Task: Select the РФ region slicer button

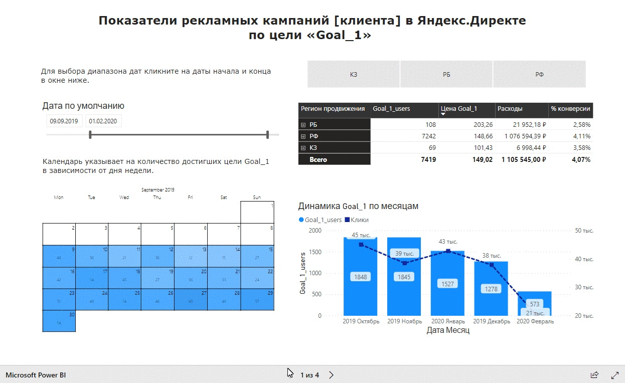Action: 540,74
